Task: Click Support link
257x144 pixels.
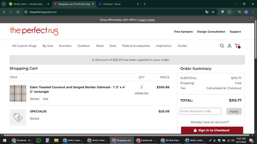Action: (235, 32)
